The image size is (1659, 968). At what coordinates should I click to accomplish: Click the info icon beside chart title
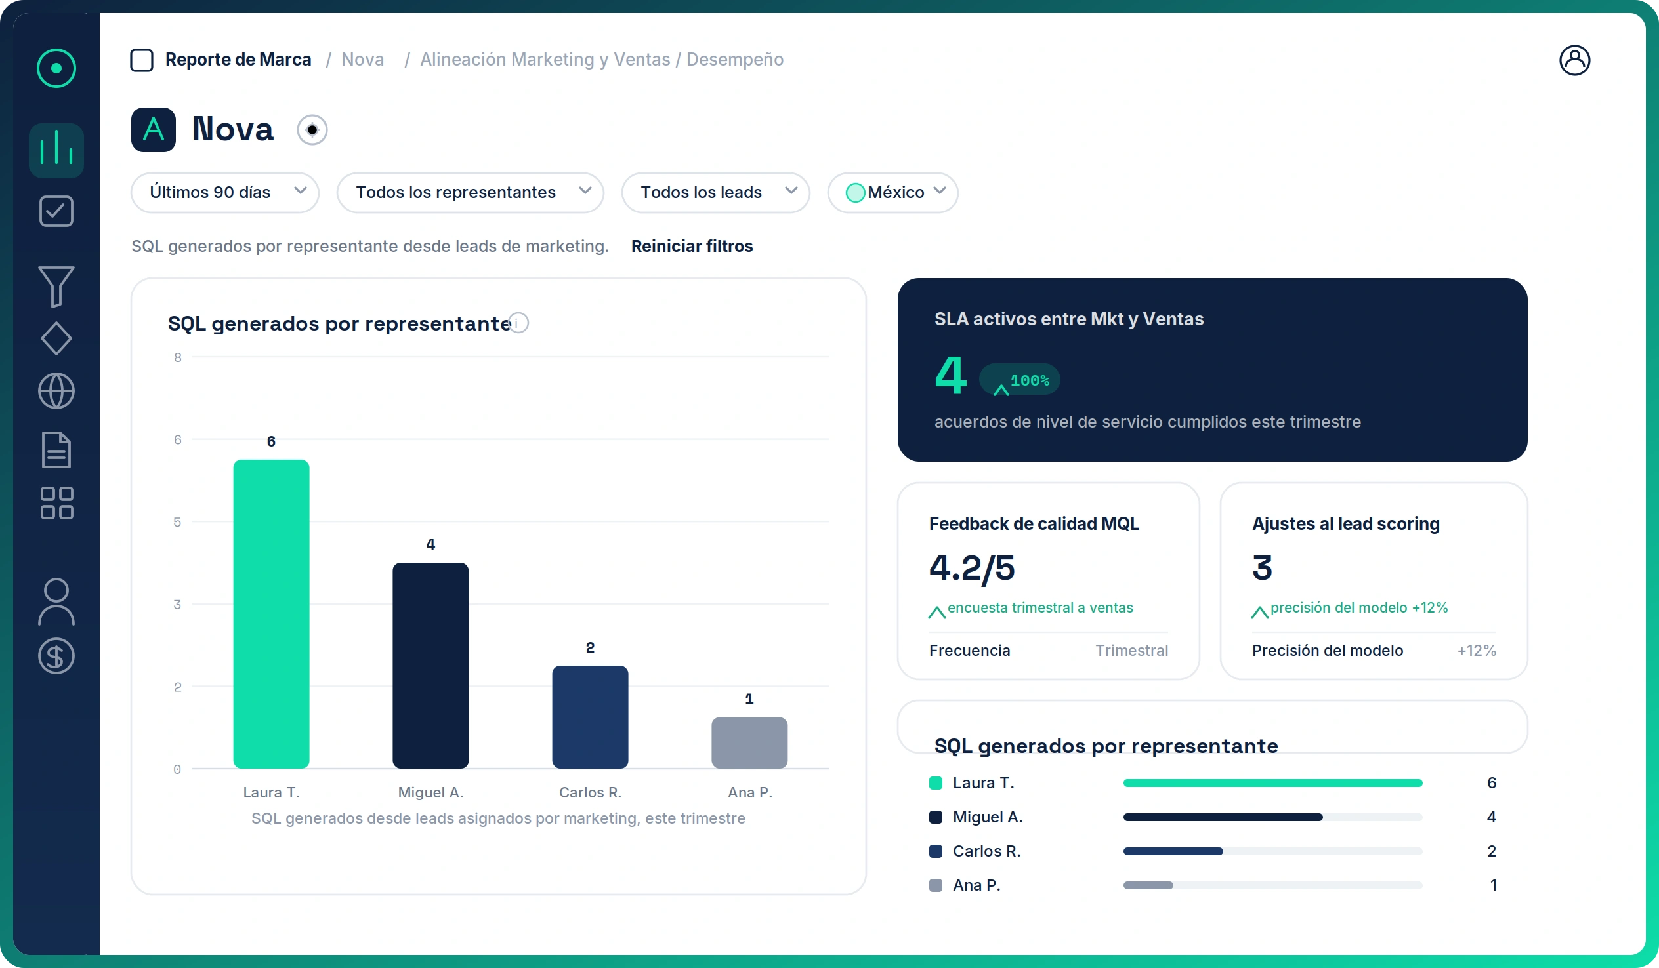point(518,323)
